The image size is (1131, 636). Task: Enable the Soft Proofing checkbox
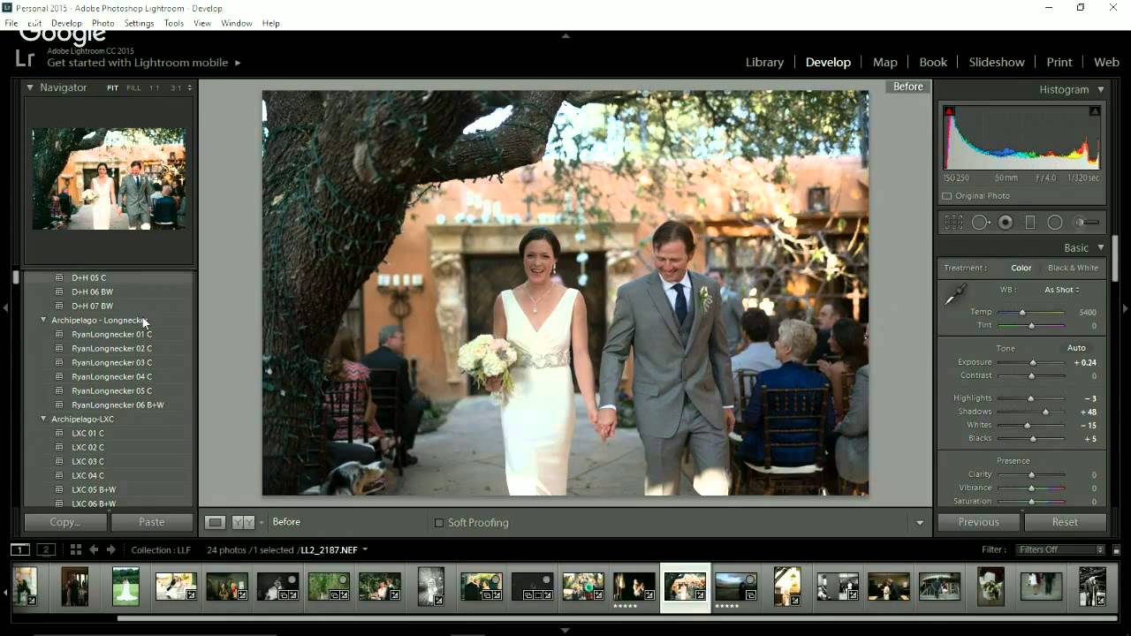pos(439,522)
